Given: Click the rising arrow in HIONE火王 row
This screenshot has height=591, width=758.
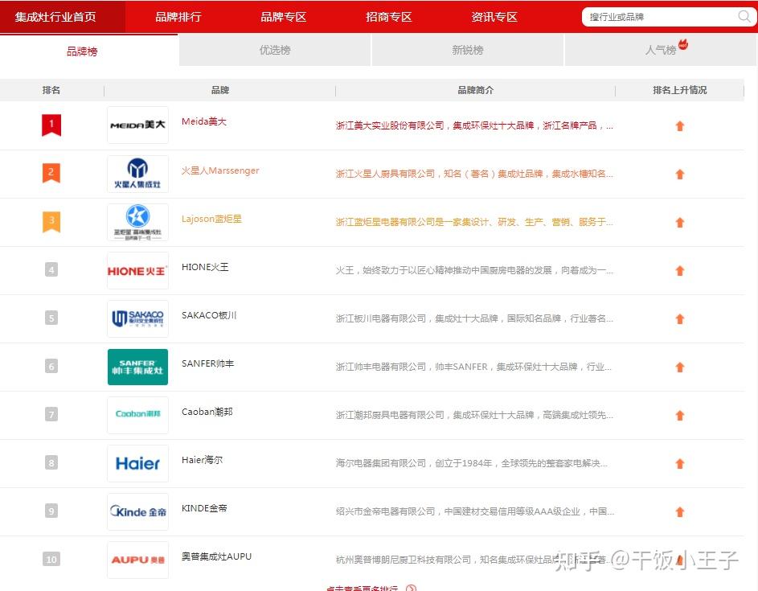Looking at the screenshot, I should (680, 271).
